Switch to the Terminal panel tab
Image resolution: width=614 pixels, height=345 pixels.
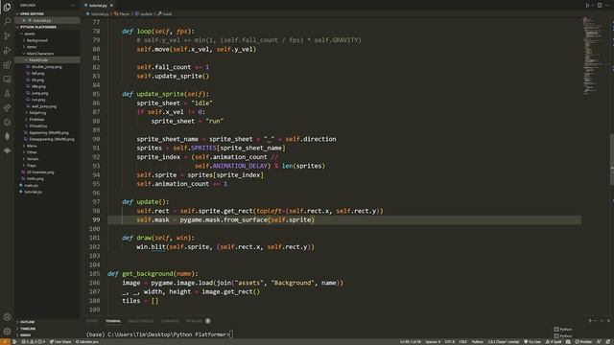coord(113,321)
